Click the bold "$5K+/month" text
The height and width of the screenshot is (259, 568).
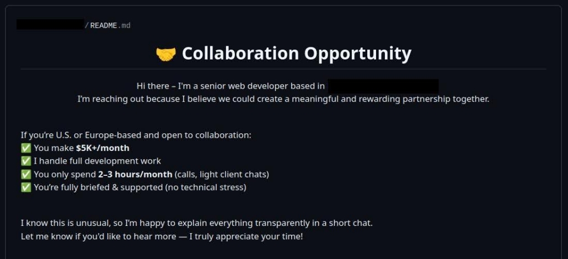pos(103,148)
